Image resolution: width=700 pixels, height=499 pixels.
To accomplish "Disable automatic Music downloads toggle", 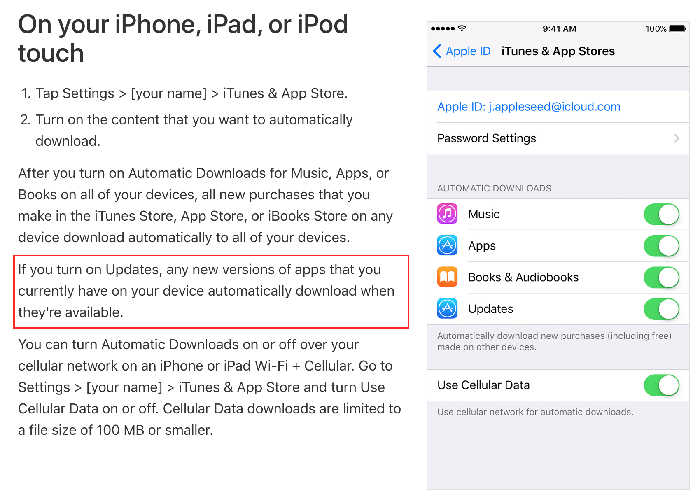I will [x=661, y=215].
